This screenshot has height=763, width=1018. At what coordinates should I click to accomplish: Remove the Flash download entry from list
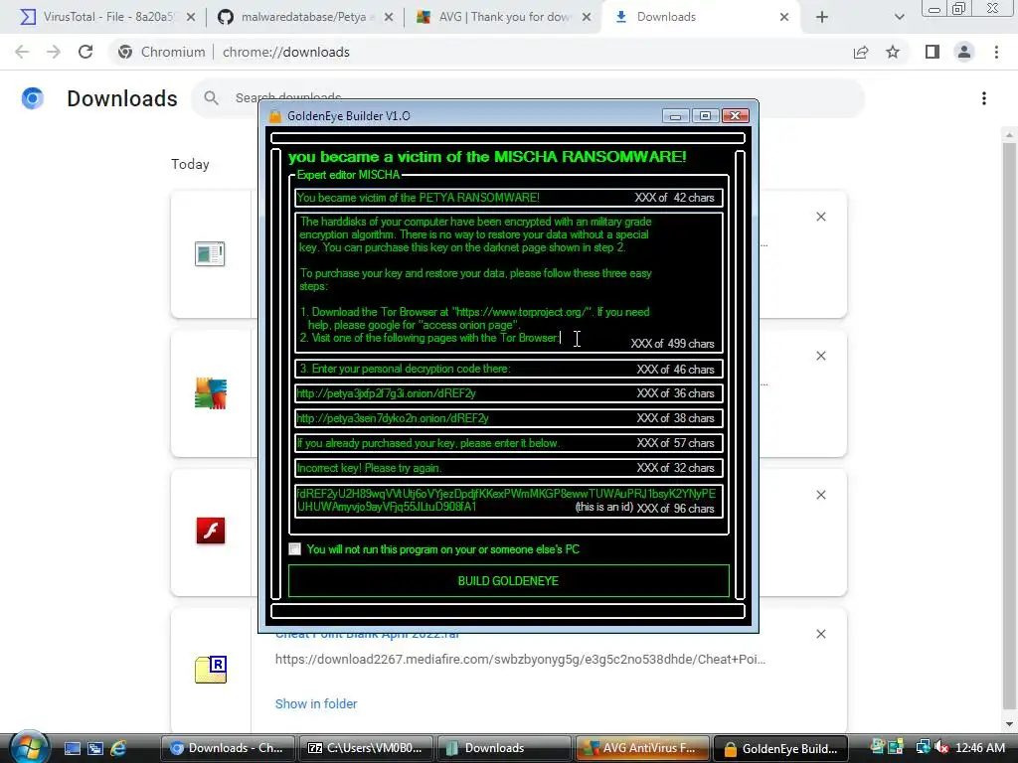821,495
